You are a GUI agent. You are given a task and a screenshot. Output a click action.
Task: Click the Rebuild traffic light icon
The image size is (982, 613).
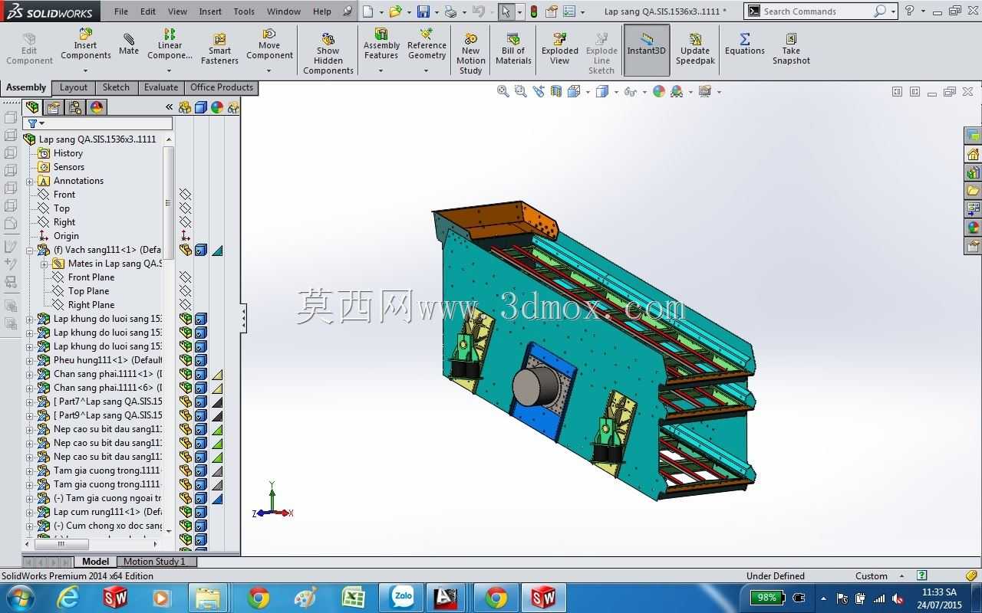tap(534, 11)
